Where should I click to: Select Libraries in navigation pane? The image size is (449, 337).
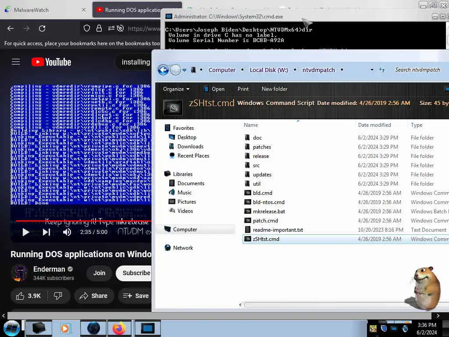[183, 174]
